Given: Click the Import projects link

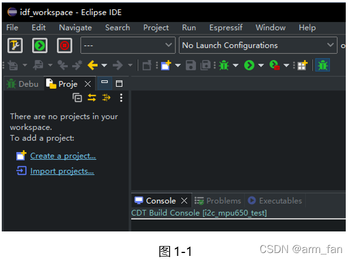Looking at the screenshot, I should coord(62,171).
